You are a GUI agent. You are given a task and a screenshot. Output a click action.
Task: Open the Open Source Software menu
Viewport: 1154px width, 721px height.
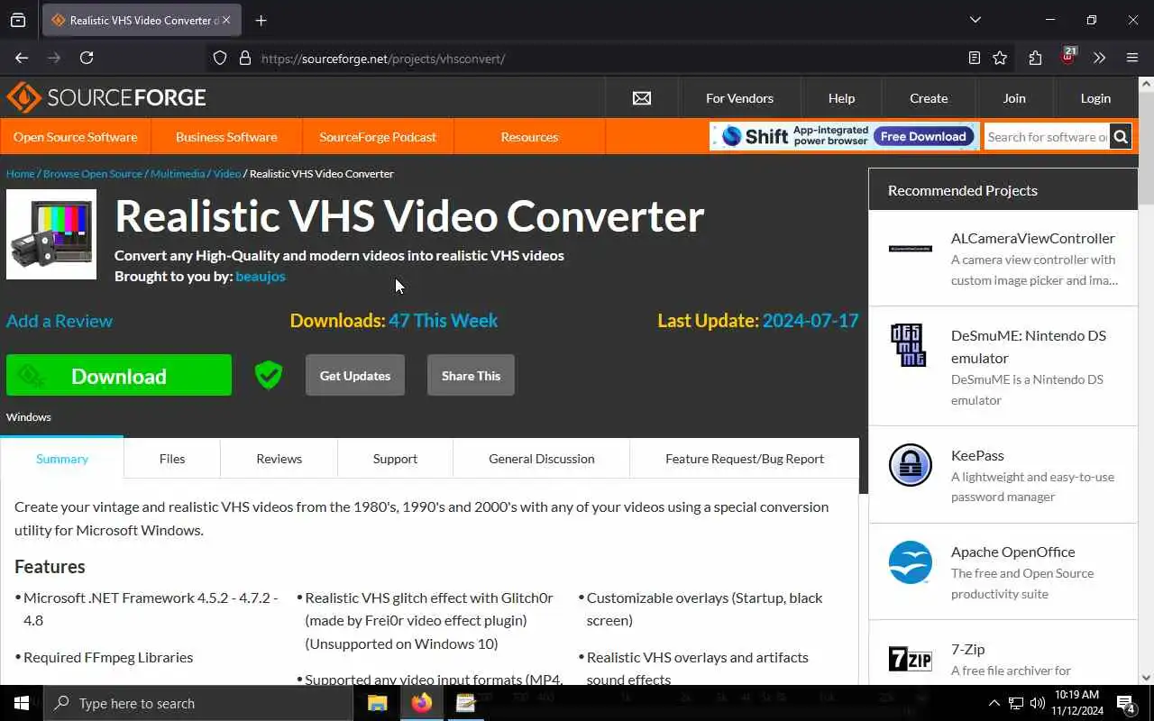pos(76,137)
